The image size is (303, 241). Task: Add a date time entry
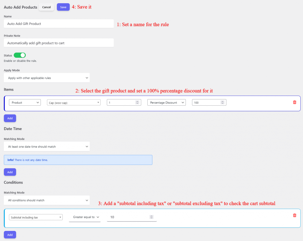tap(10, 172)
